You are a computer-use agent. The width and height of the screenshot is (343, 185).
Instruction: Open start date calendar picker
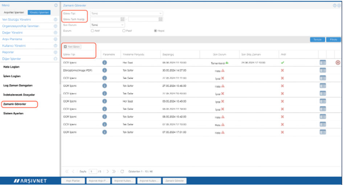click(123, 19)
